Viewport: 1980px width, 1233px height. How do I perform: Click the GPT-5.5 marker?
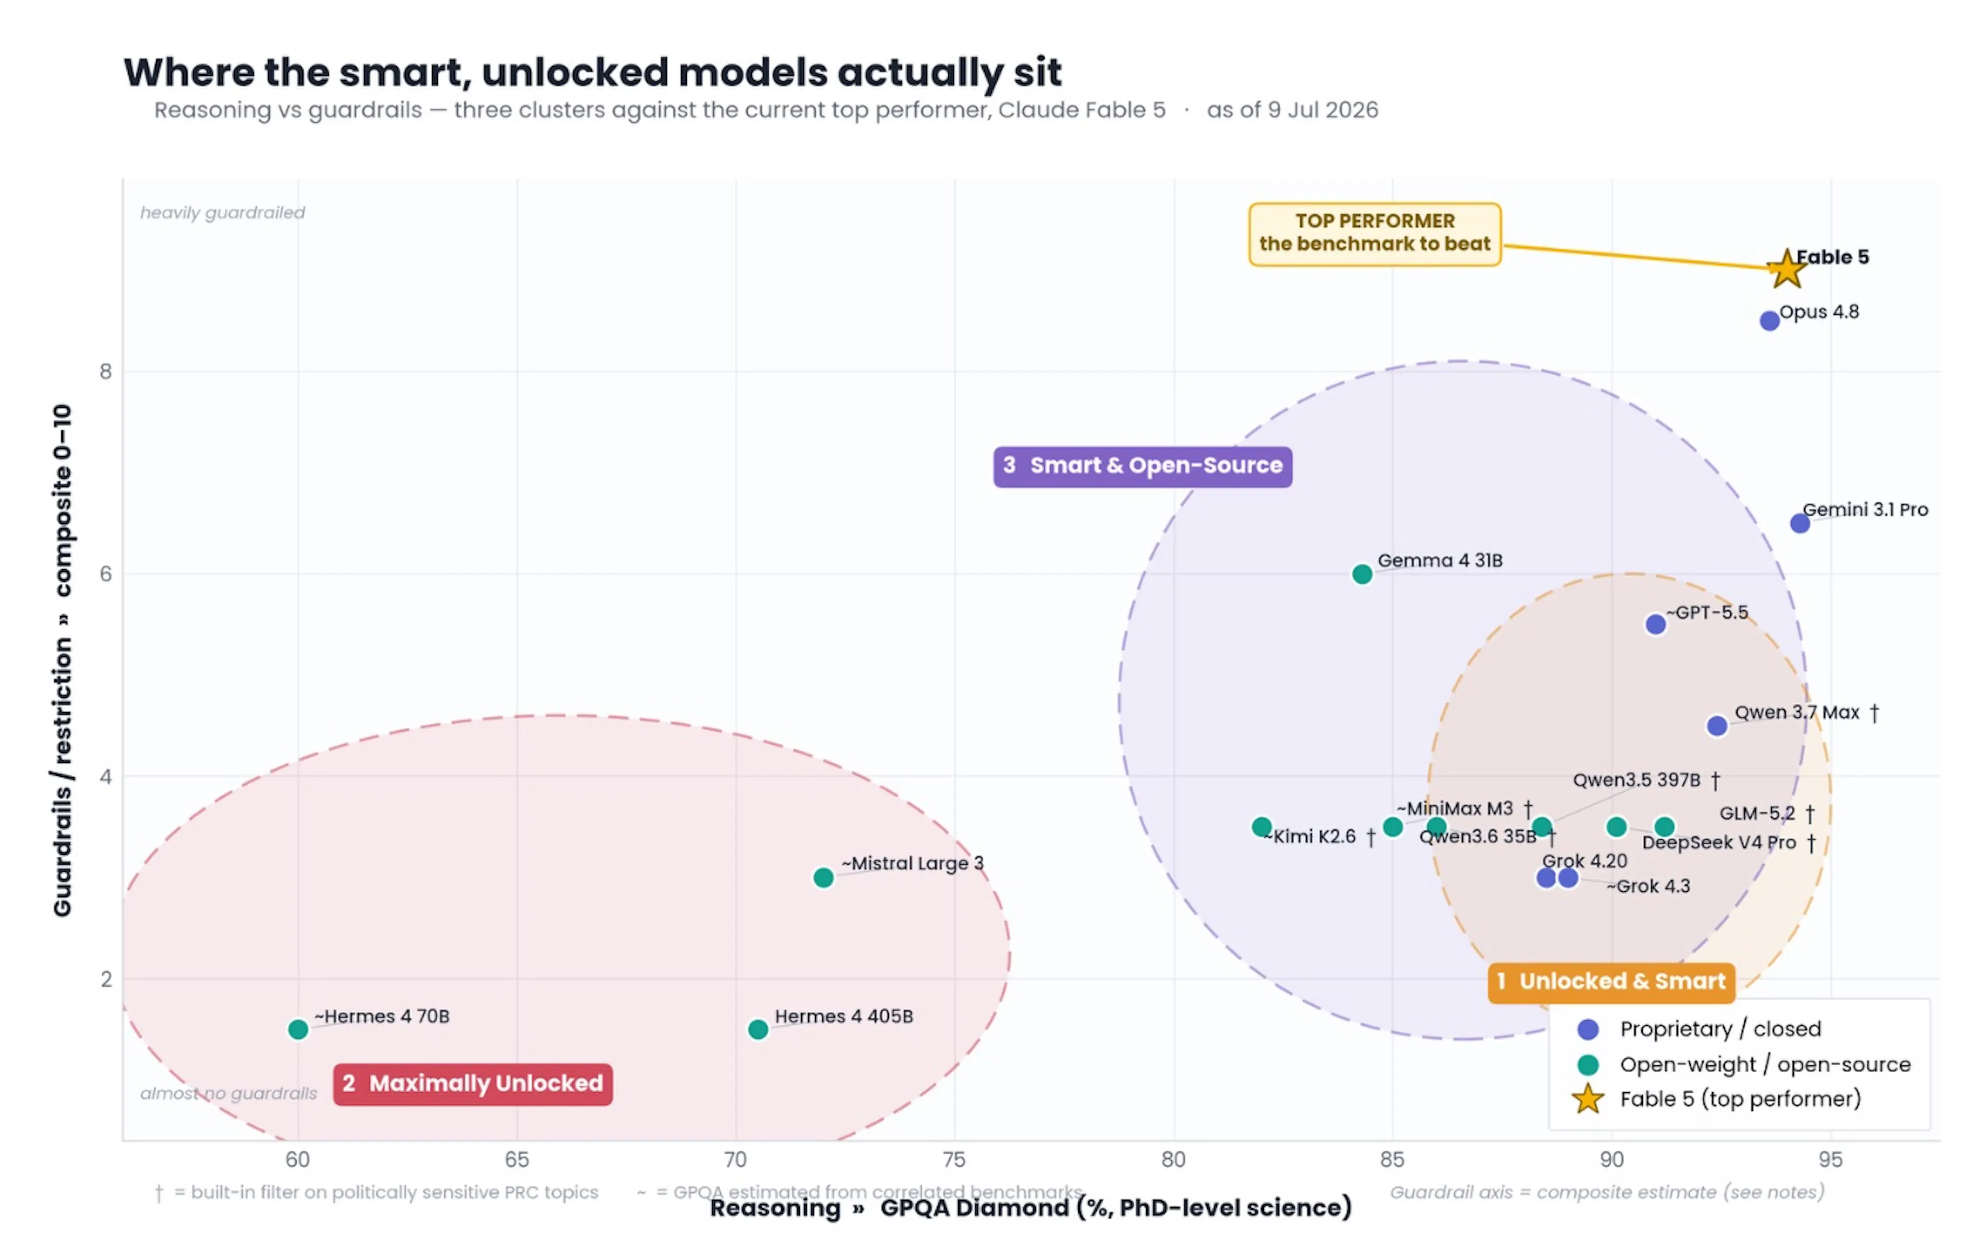(1656, 625)
